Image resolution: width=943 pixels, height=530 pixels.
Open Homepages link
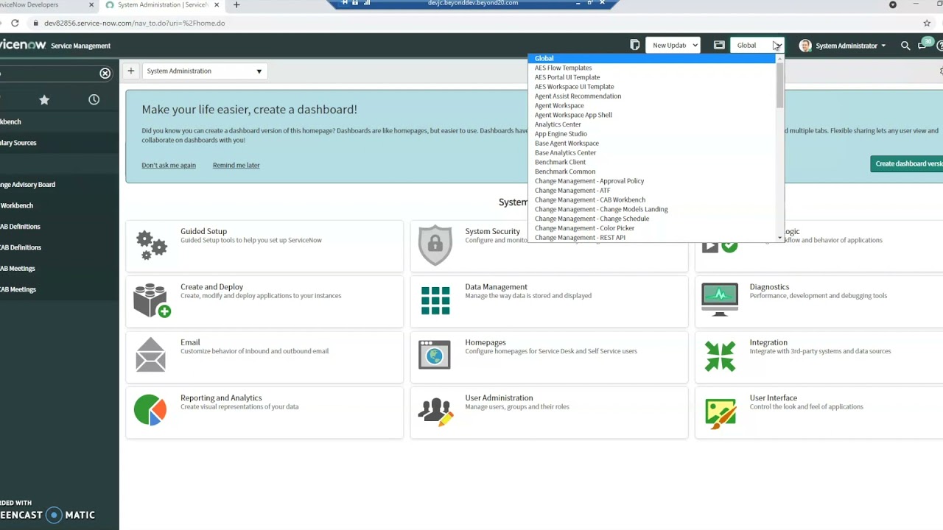[485, 342]
